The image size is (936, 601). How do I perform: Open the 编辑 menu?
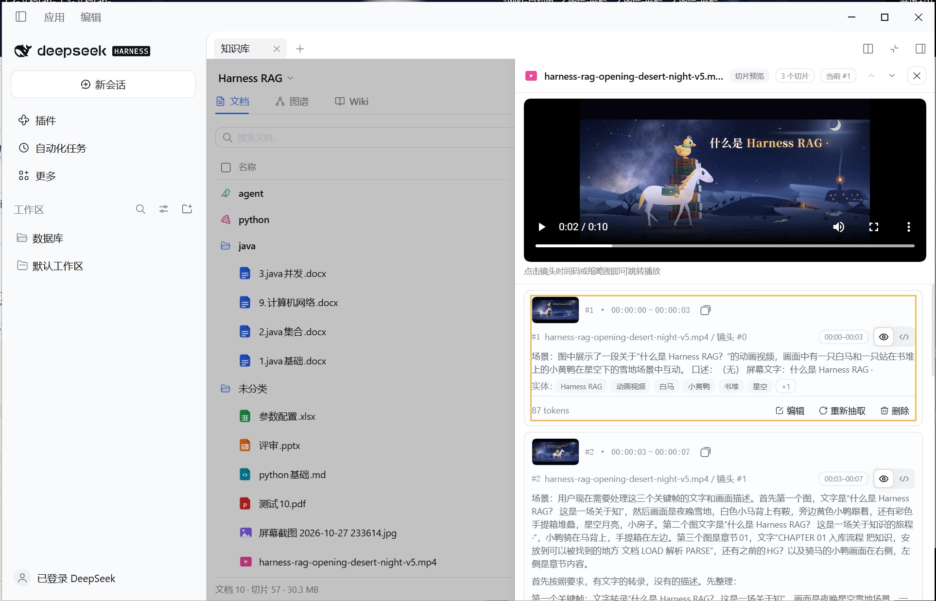(x=91, y=17)
